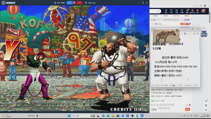
Task: Click the plus circle icon above fan-club badge
Action: point(204,28)
